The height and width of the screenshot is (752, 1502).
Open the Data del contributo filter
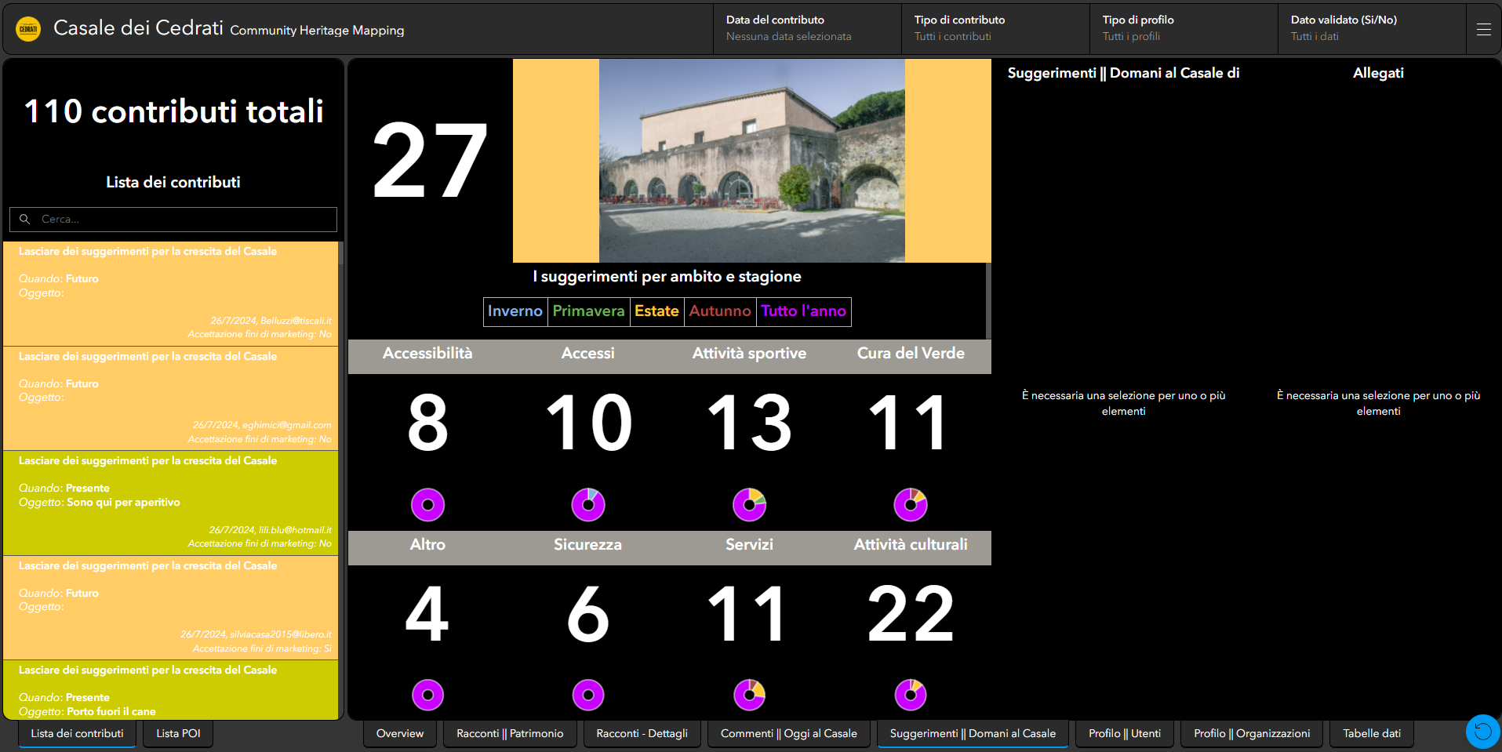807,29
